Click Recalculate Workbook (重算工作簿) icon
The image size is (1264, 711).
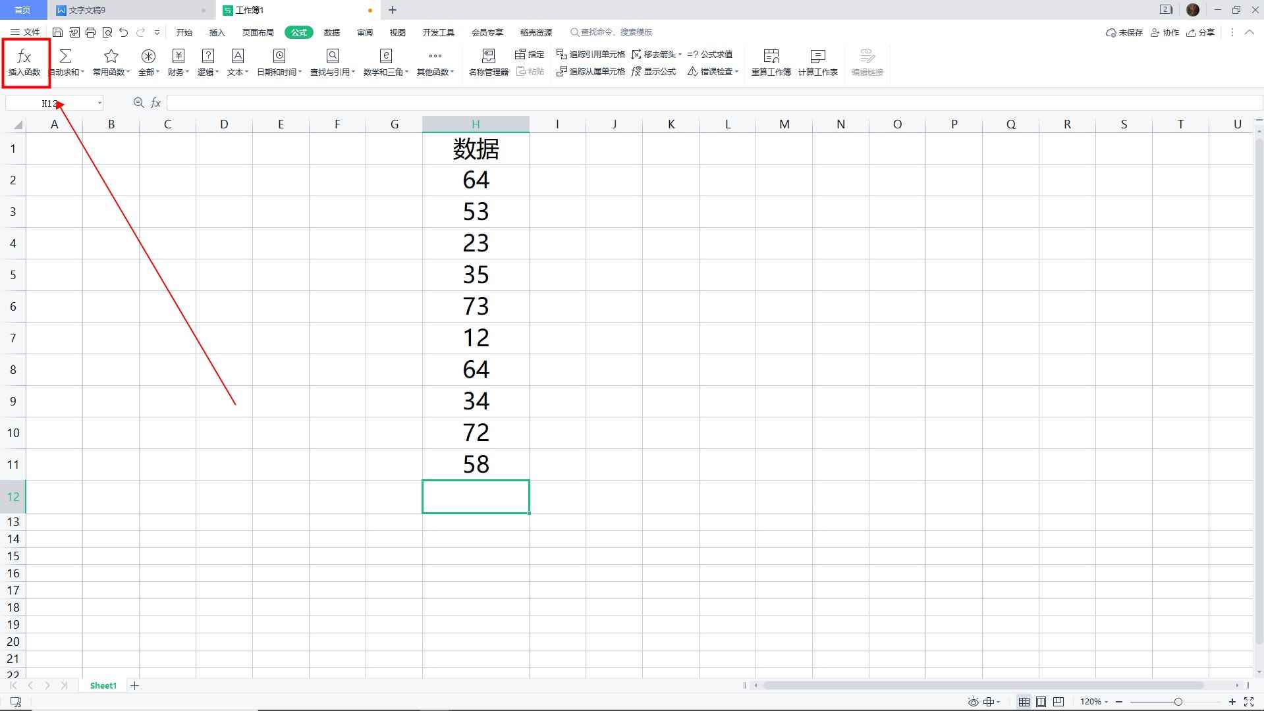tap(771, 62)
